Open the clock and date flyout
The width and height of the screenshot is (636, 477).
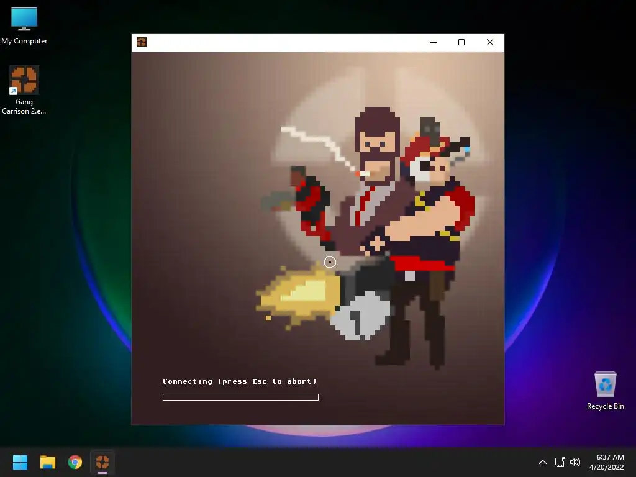click(x=606, y=462)
